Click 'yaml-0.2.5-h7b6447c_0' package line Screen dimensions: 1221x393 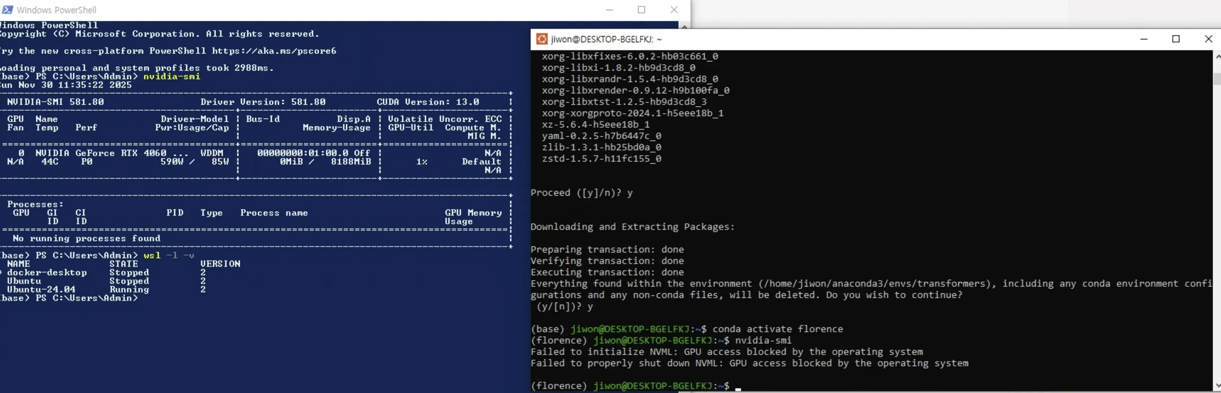602,136
